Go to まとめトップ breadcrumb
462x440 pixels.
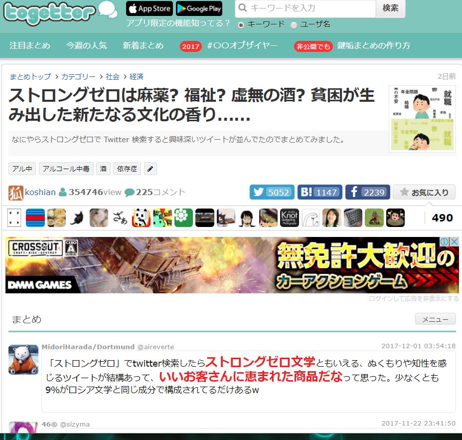pos(30,77)
